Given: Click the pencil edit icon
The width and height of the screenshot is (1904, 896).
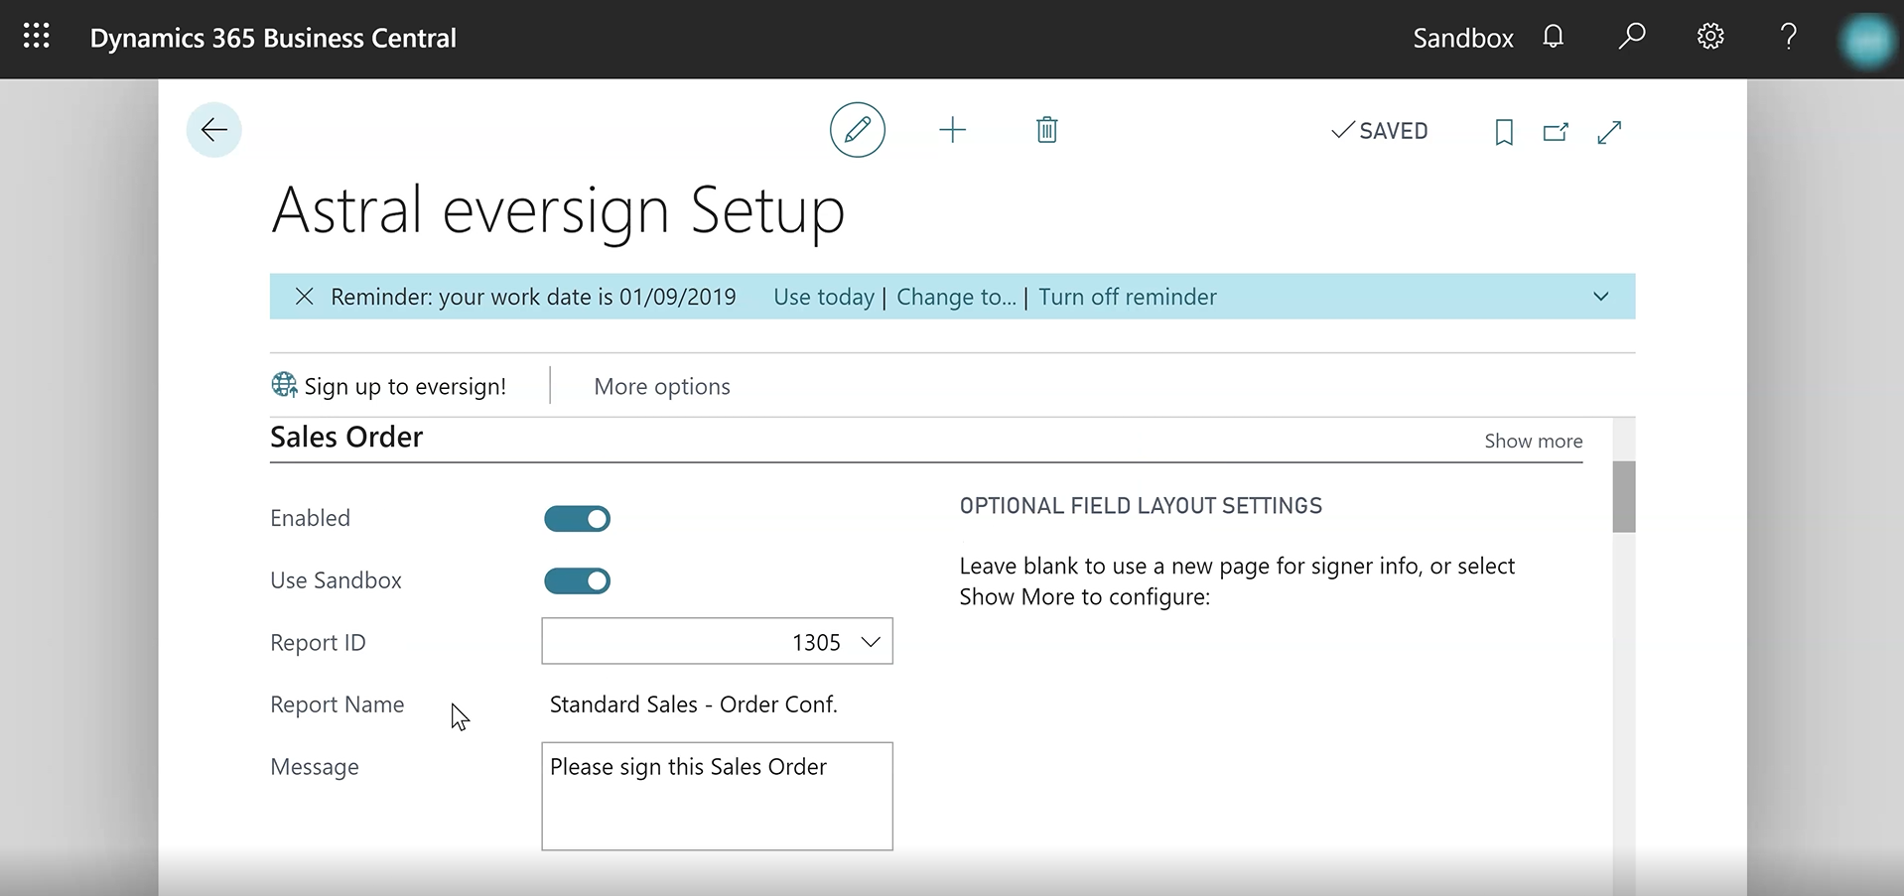Looking at the screenshot, I should click(857, 130).
